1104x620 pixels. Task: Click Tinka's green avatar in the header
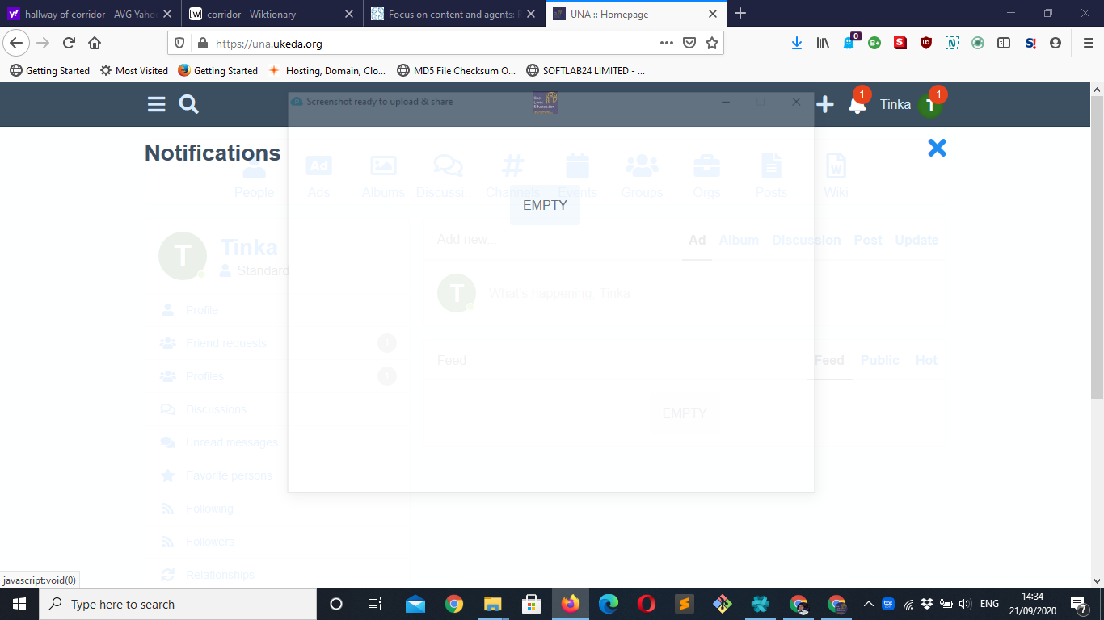point(930,105)
